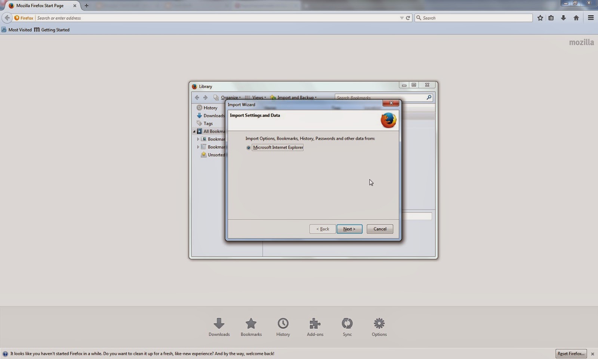Open History from the start page
Image resolution: width=598 pixels, height=359 pixels.
click(283, 327)
